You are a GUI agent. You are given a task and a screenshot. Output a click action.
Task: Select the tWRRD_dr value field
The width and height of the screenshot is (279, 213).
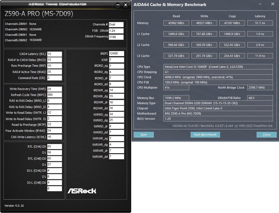[x=117, y=126]
